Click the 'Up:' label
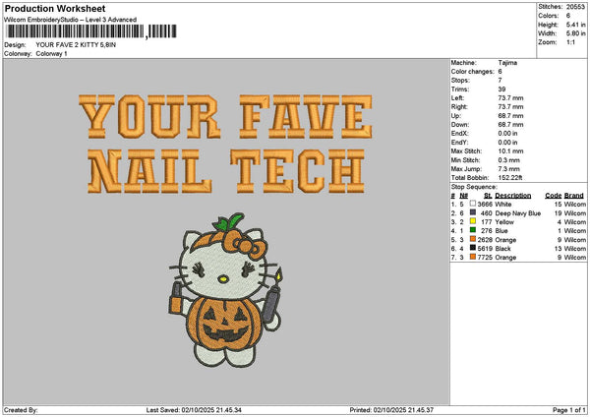 (x=455, y=115)
